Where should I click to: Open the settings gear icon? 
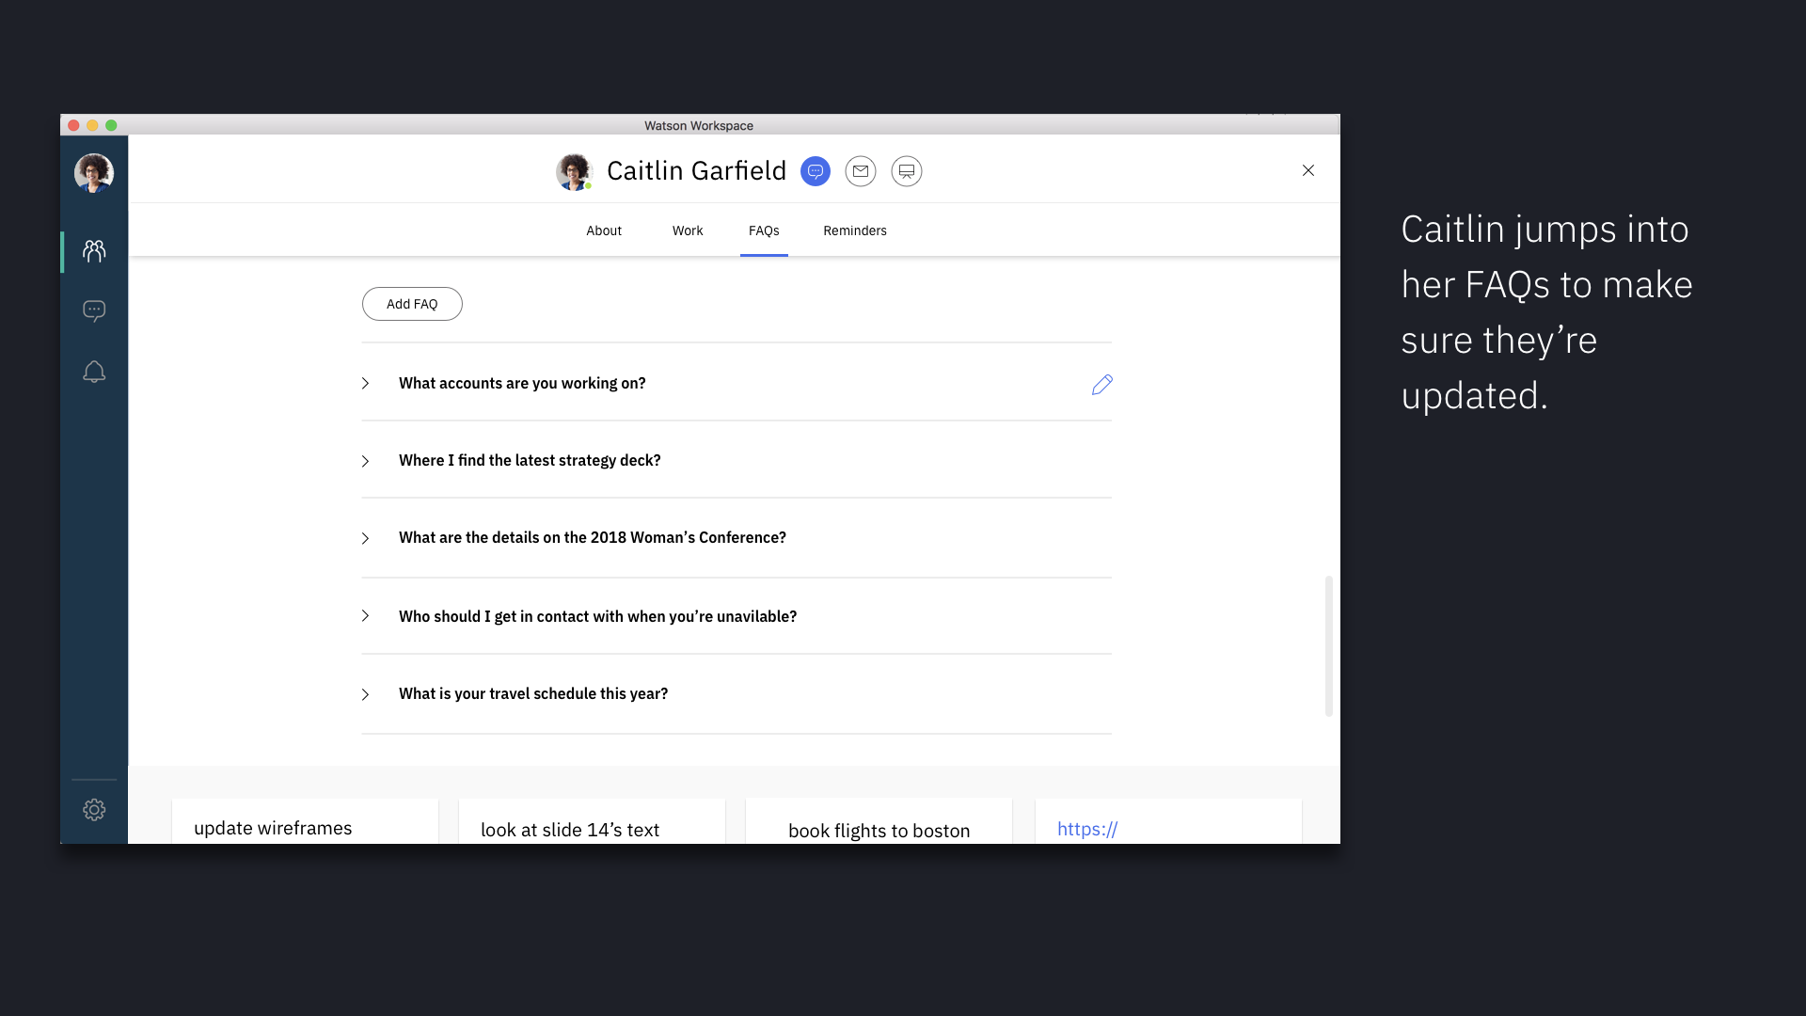(94, 810)
